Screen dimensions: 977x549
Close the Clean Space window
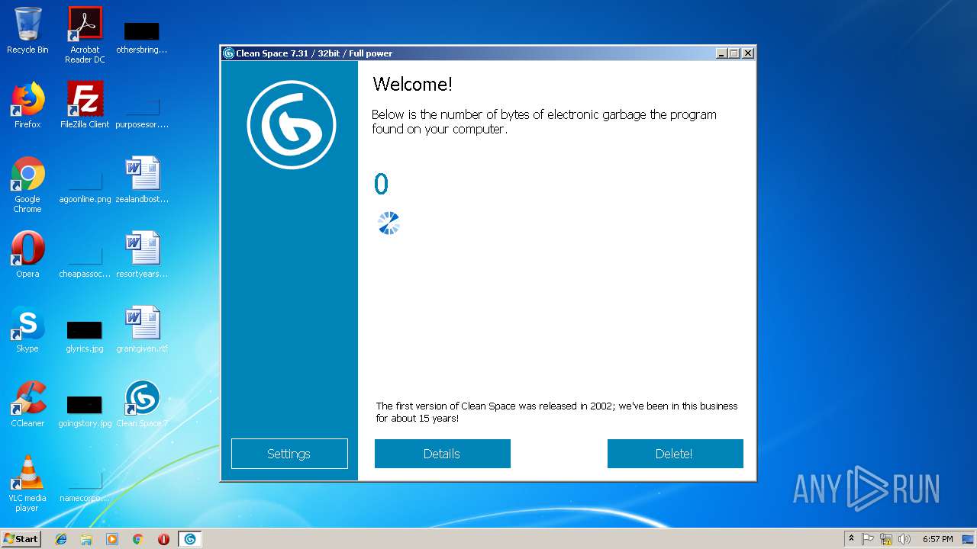(x=748, y=53)
